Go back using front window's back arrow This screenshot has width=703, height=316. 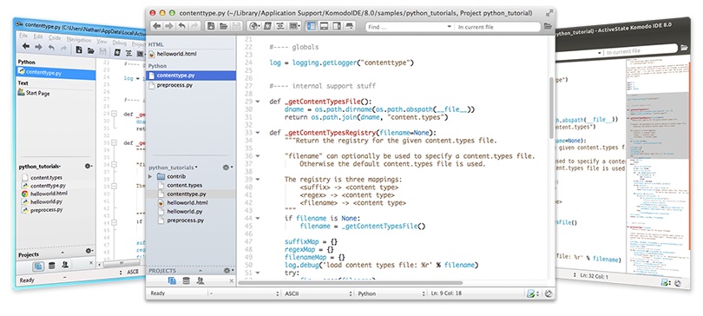click(x=156, y=26)
